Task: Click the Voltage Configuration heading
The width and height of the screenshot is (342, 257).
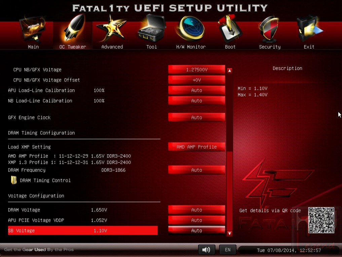Action: [x=36, y=196]
